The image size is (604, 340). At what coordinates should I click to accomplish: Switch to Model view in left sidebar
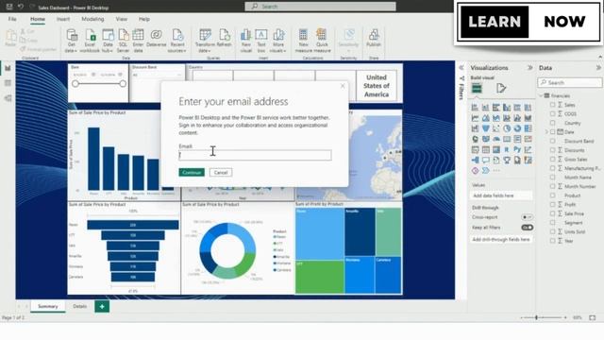click(x=8, y=98)
